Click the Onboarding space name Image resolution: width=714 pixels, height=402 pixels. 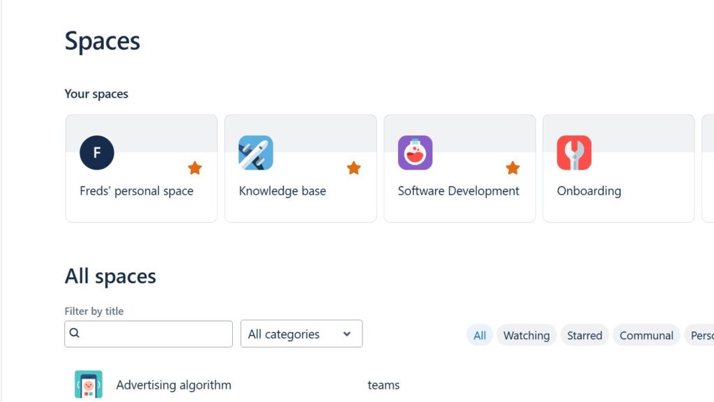click(589, 191)
